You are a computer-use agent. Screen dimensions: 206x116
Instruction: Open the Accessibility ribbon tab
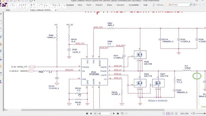click(134, 5)
